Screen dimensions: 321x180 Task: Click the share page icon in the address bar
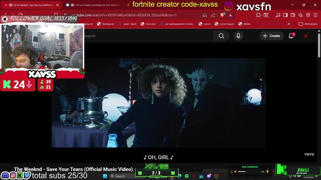[213, 15]
